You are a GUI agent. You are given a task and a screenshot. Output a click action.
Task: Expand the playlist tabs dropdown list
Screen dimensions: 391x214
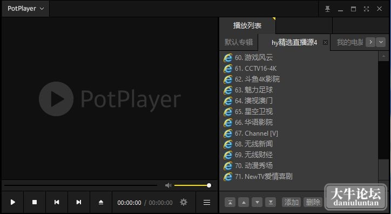[381, 42]
